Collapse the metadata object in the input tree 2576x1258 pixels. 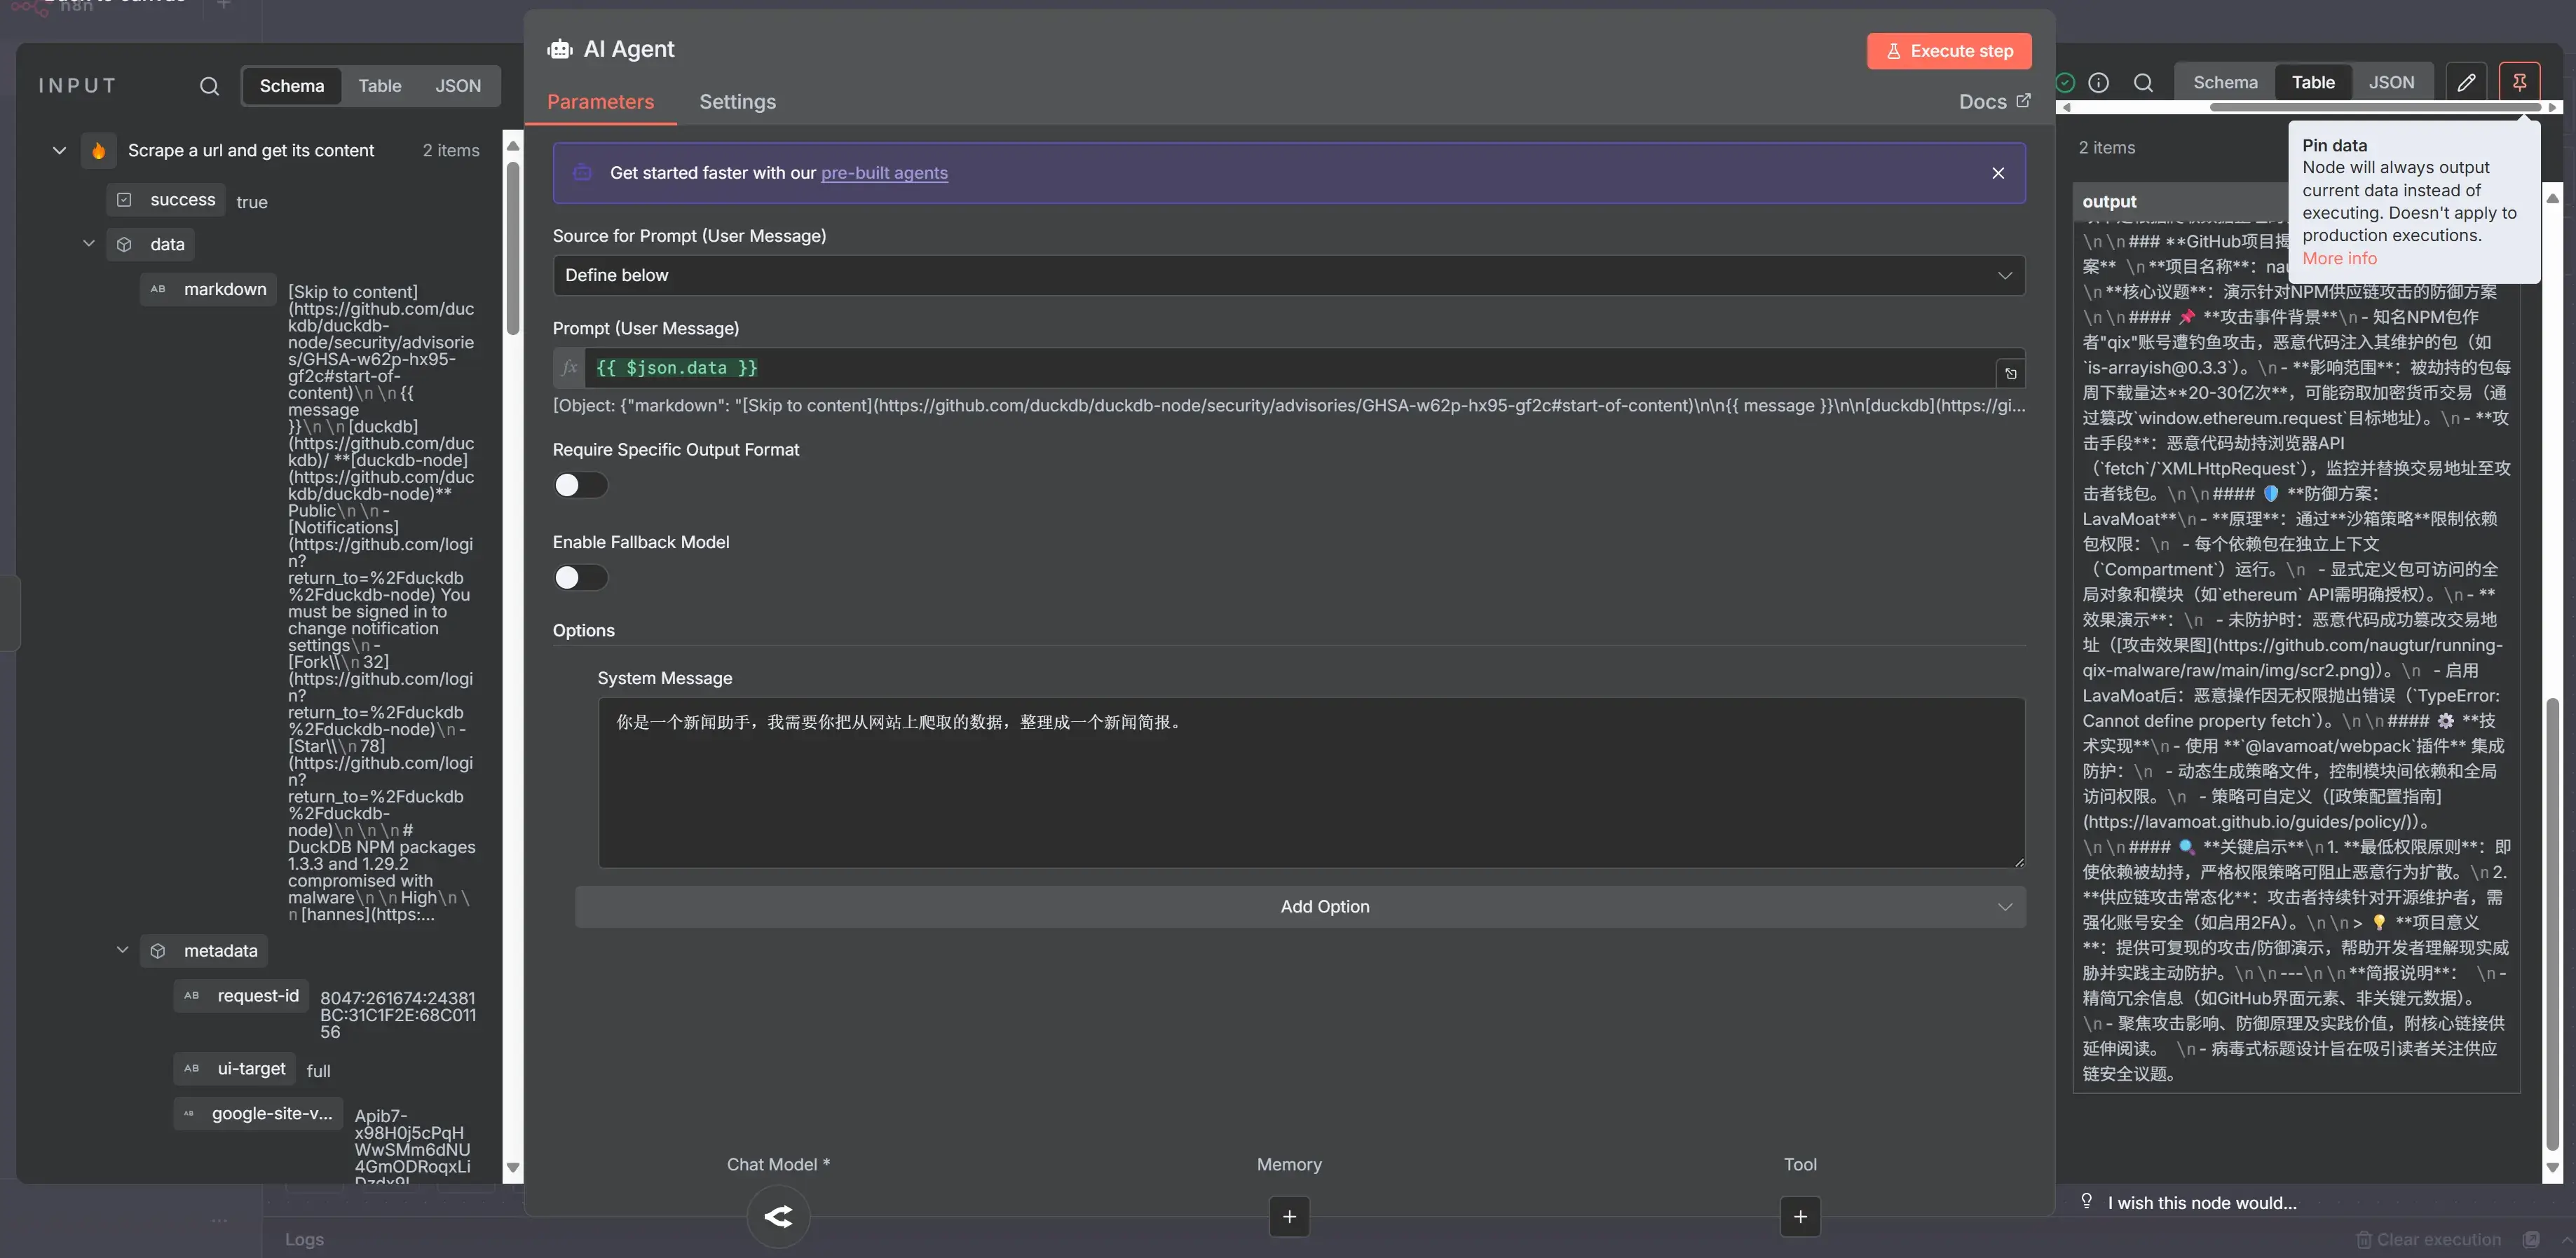[x=123, y=951]
